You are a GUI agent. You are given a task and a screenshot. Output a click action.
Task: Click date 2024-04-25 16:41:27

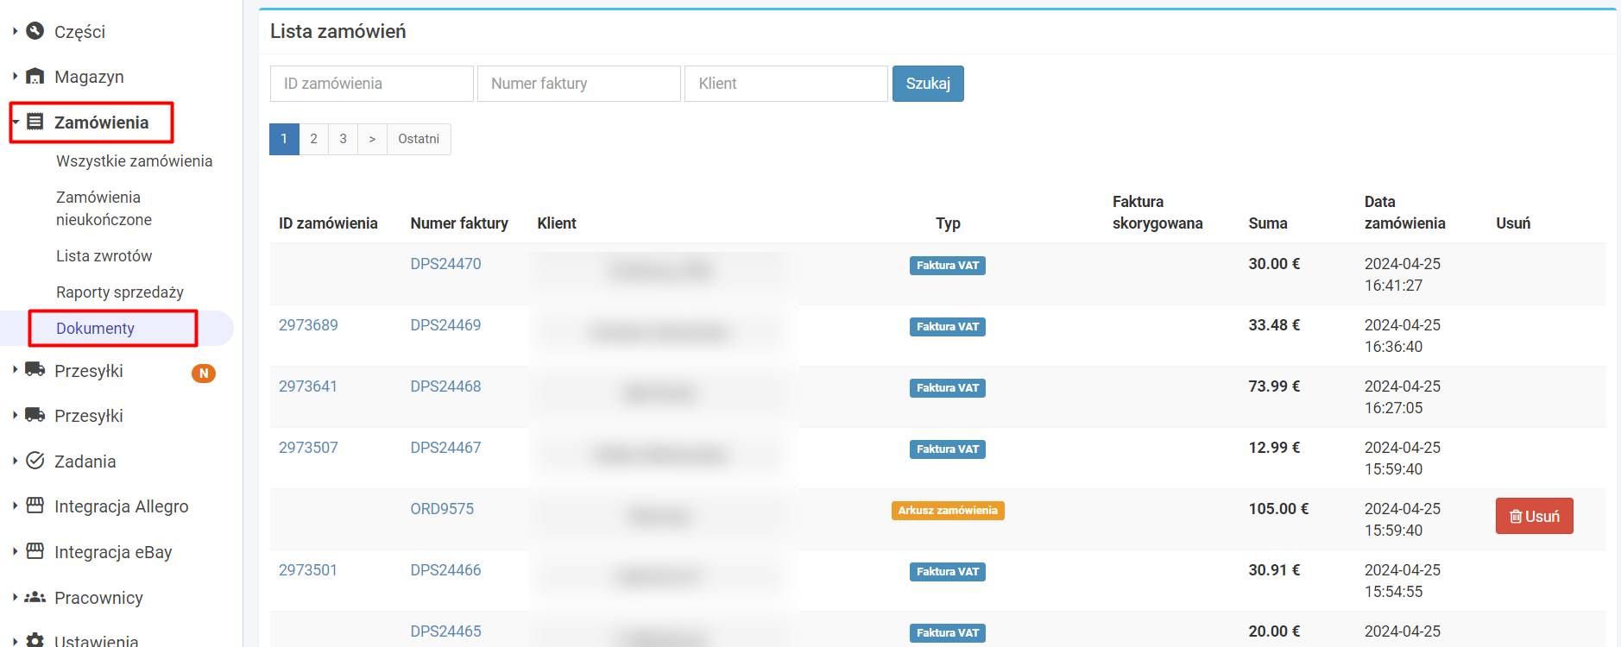[1403, 274]
